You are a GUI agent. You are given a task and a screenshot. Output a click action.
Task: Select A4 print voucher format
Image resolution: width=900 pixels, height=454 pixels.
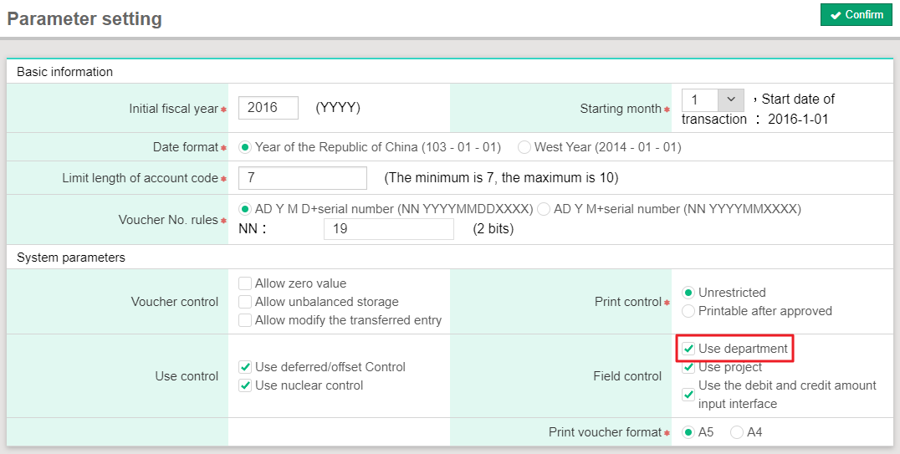[x=737, y=432]
